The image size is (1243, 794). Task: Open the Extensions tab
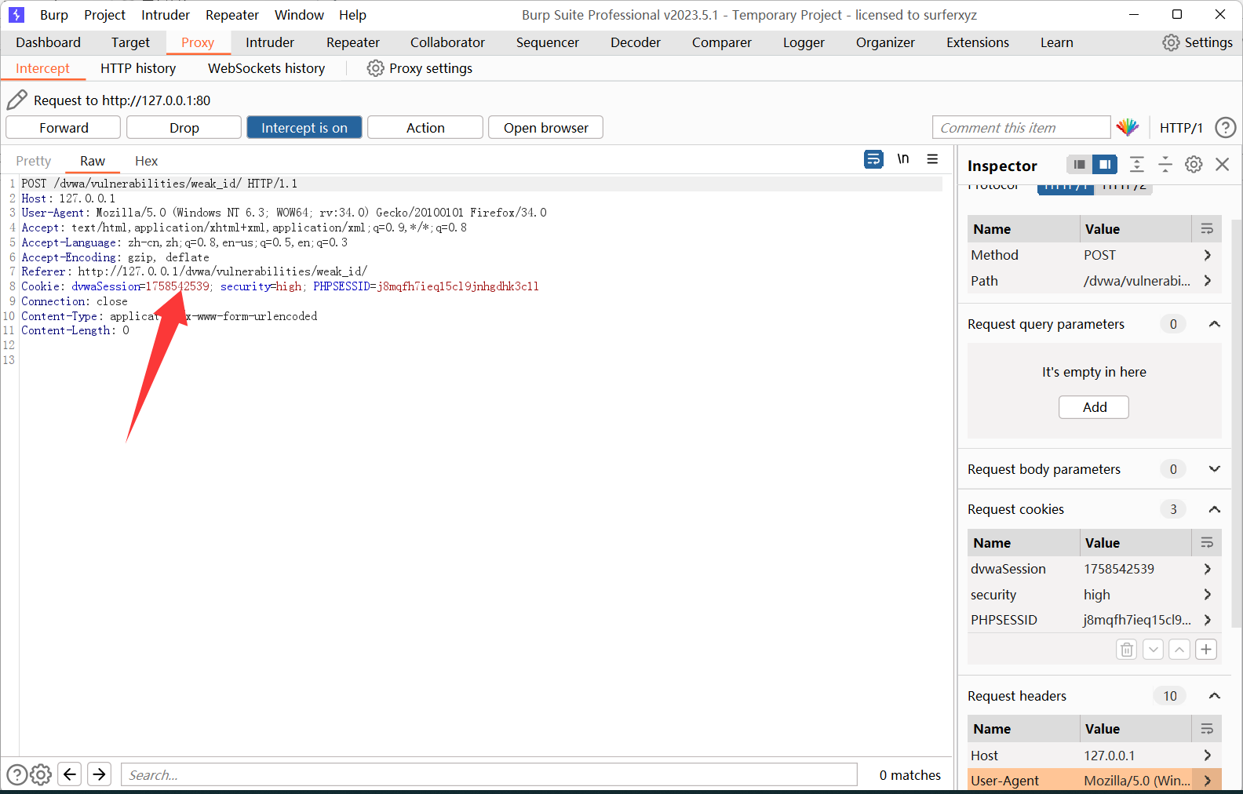[x=978, y=42]
